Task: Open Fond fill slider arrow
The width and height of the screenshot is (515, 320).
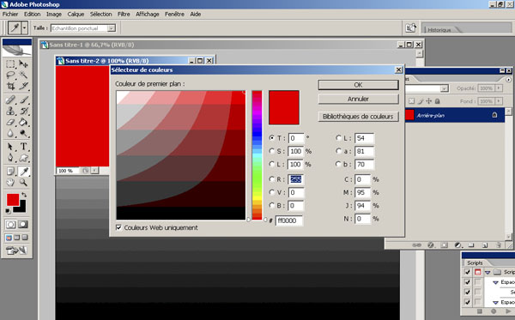Action: click(499, 101)
